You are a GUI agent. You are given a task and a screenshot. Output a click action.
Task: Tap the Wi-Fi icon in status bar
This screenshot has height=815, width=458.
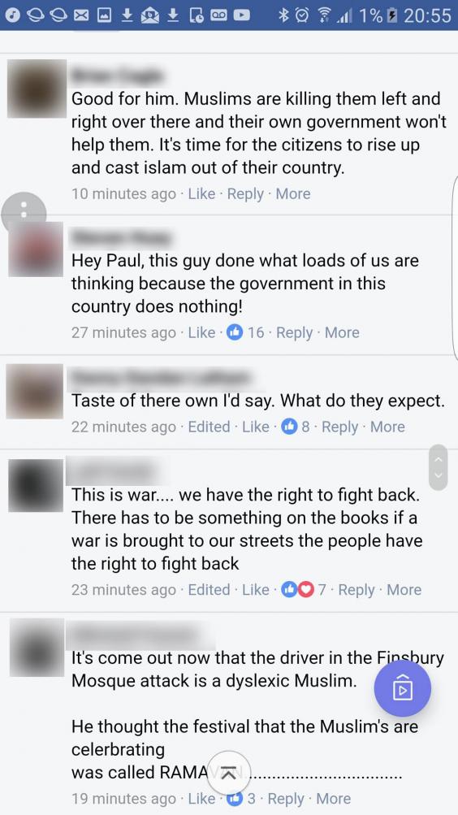tap(323, 15)
